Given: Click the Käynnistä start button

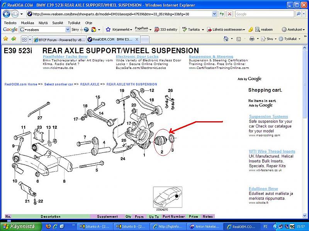Looking at the screenshot, I should click(x=19, y=226).
